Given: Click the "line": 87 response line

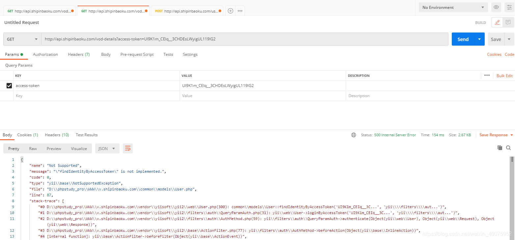Looking at the screenshot, I should click(41, 195).
